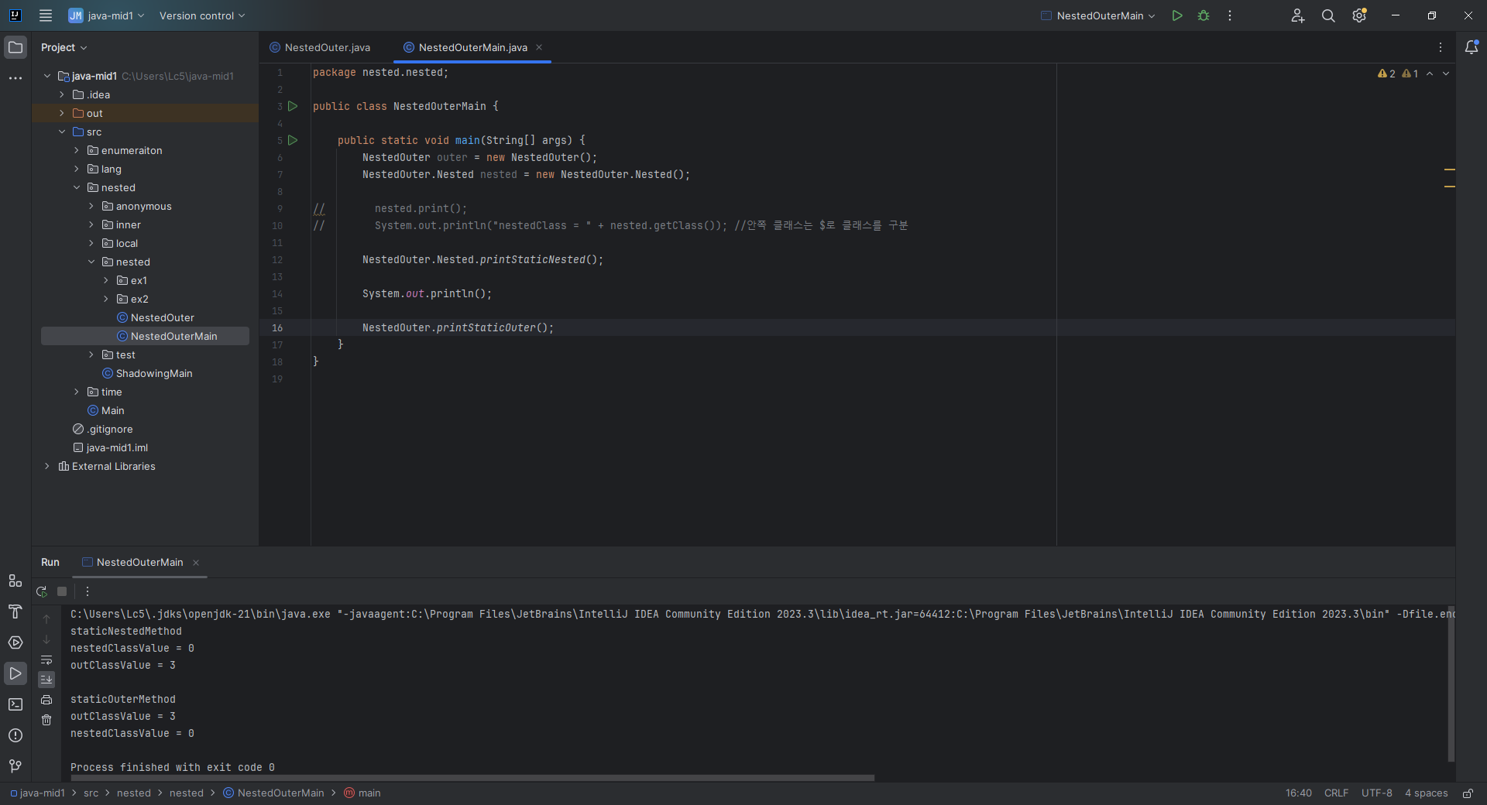Click the Run panel title
The width and height of the screenshot is (1487, 805).
50,563
